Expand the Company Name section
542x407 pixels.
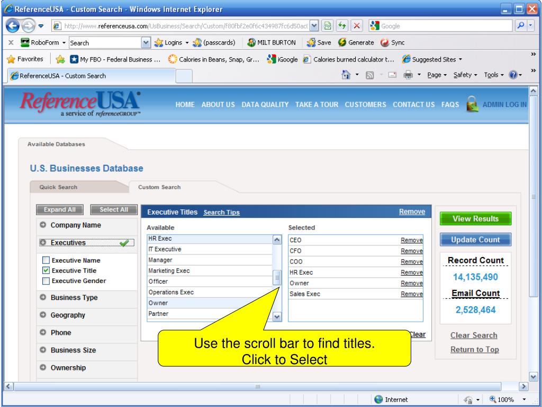pos(43,225)
